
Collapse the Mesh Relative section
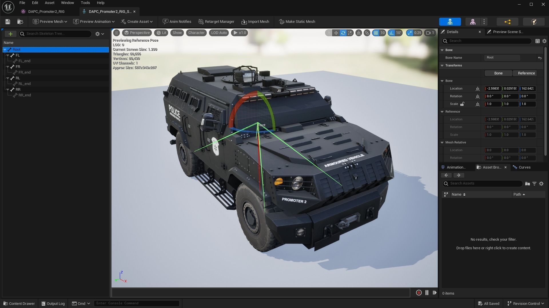(442, 143)
